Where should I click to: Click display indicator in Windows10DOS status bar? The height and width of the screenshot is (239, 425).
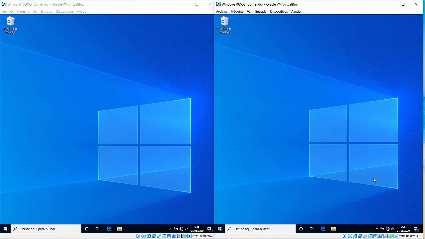[x=375, y=236]
